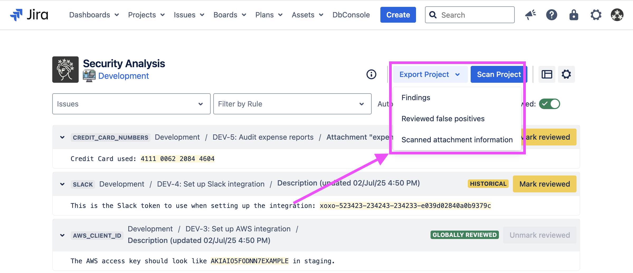The image size is (633, 273).
Task: Choose Reviewed false positives export option
Action: tap(443, 119)
